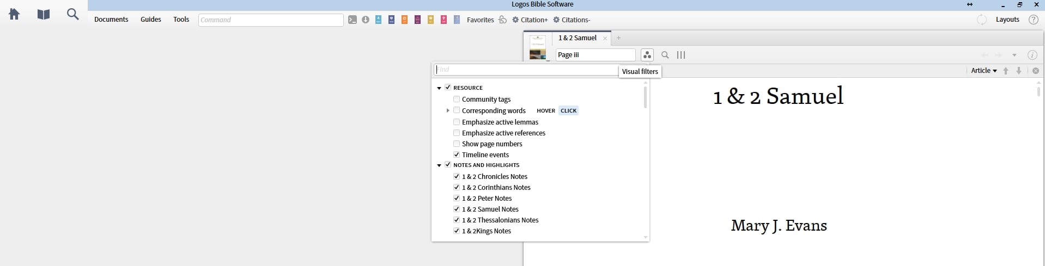This screenshot has width=1045, height=266.
Task: Open the pale lavender book shortcut
Action: [x=457, y=20]
